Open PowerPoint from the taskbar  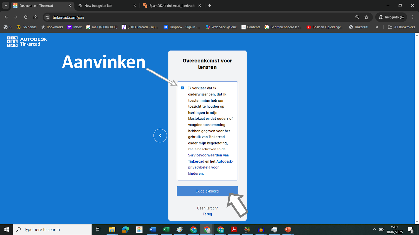pyautogui.click(x=288, y=229)
